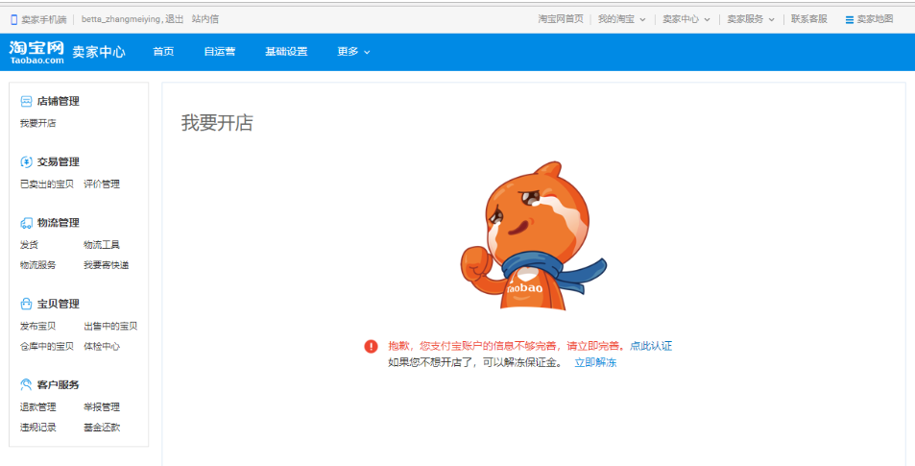The image size is (915, 466).
Task: Click the 交易管理 yen icon
Action: click(26, 162)
